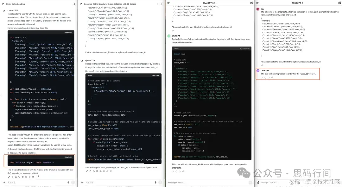
Task: Click the read aloud icon under the ChatGPT 4 response
Action: [262, 77]
